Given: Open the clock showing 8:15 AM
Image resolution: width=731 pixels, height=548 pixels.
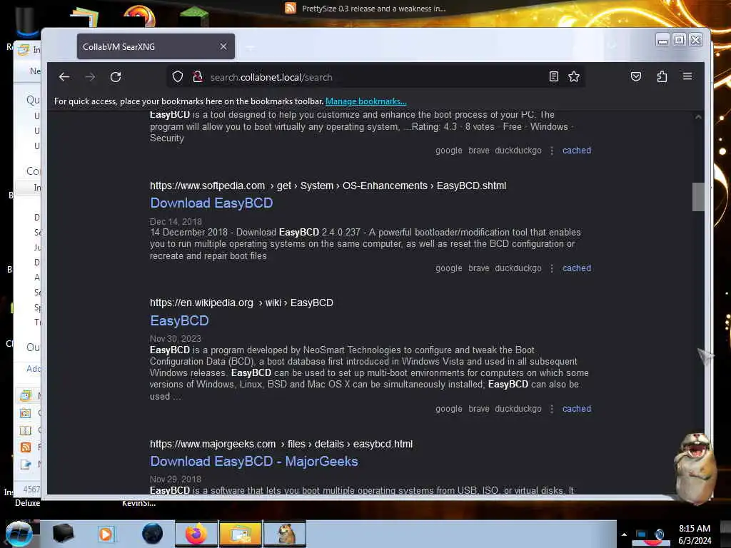Looking at the screenshot, I should pos(694,534).
